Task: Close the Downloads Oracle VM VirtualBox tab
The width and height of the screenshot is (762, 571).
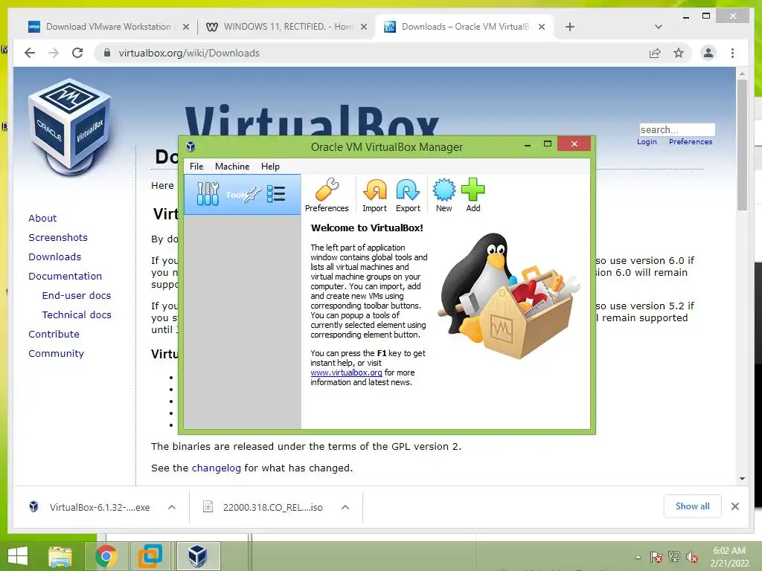Action: [542, 28]
